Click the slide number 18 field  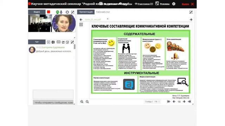(179, 102)
